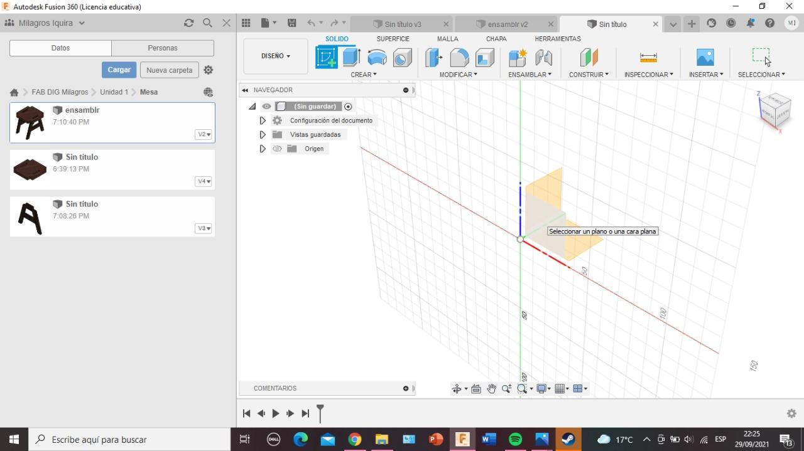Select the Create Sketch tool
Viewport: 804px width, 451px height.
coord(327,57)
